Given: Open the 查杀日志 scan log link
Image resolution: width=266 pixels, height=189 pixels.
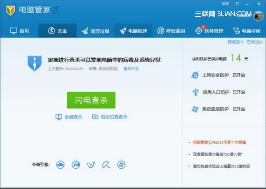Looking at the screenshot, I should pos(131,69).
